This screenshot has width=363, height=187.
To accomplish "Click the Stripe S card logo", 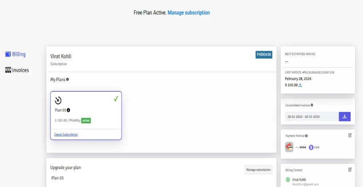I will point(311,147).
